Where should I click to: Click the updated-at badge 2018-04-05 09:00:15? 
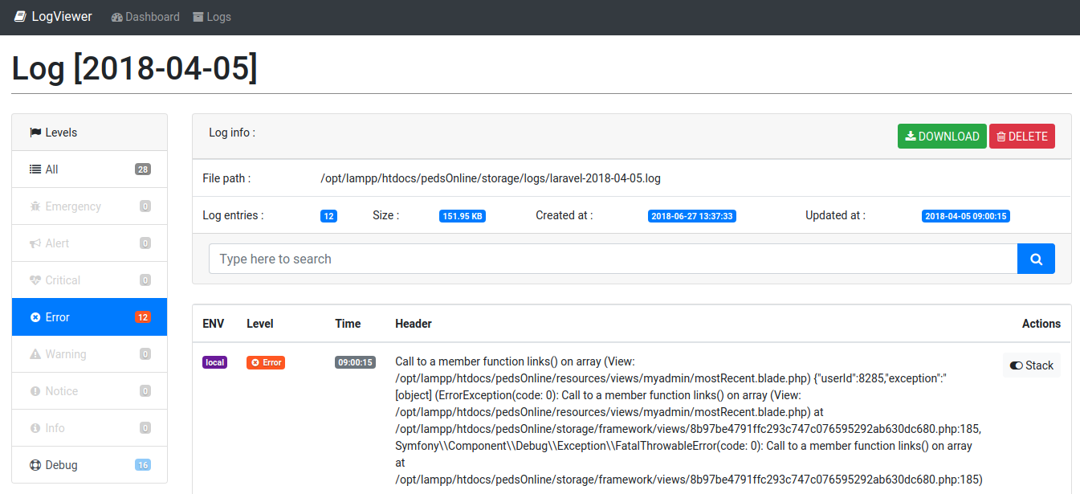click(x=966, y=216)
